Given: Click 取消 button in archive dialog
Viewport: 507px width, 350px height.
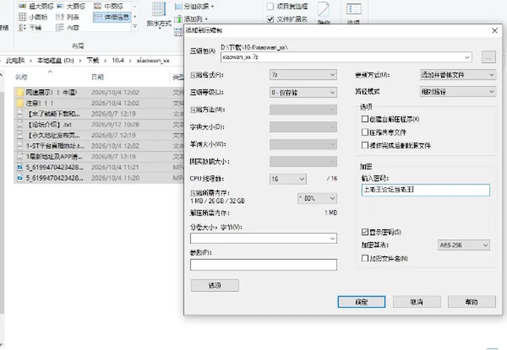Looking at the screenshot, I should (x=417, y=302).
